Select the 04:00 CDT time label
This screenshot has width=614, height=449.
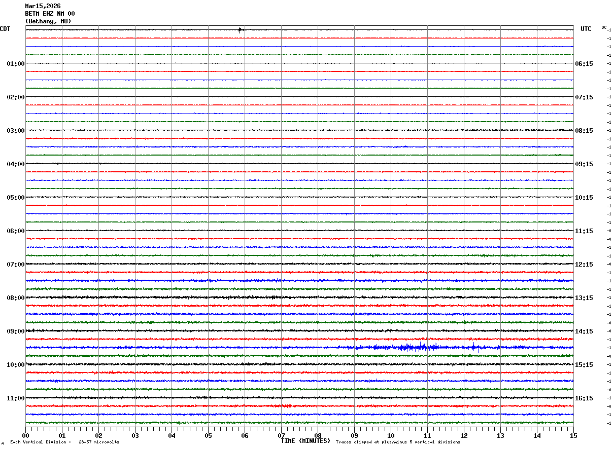pyautogui.click(x=16, y=164)
